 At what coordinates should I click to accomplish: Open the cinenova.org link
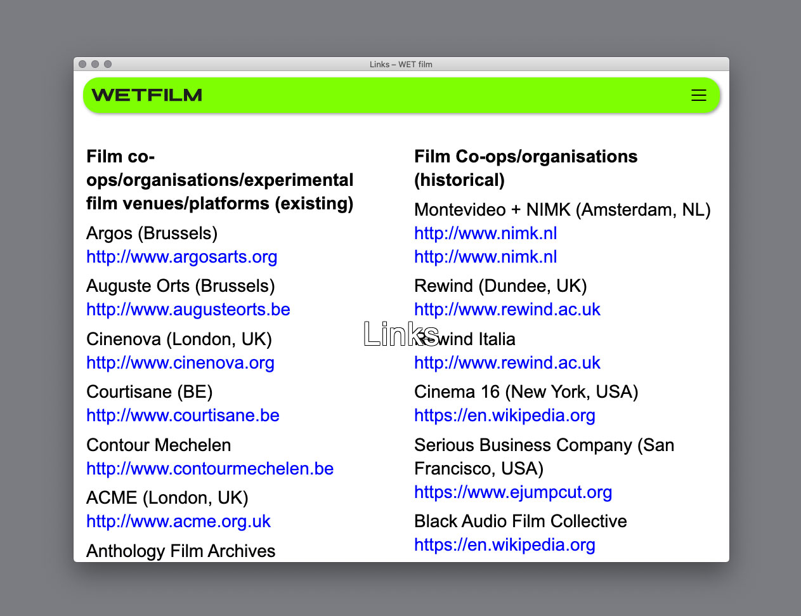tap(181, 363)
